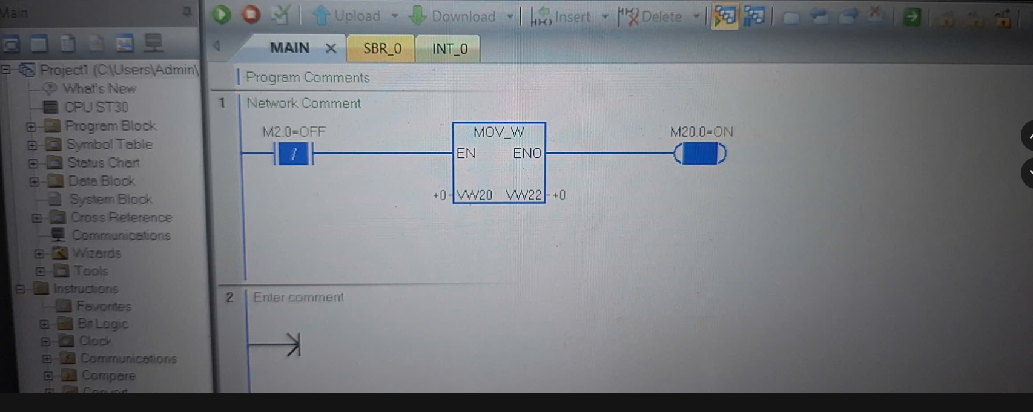Click the Compile program icon
Image resolution: width=1033 pixels, height=412 pixels.
280,15
